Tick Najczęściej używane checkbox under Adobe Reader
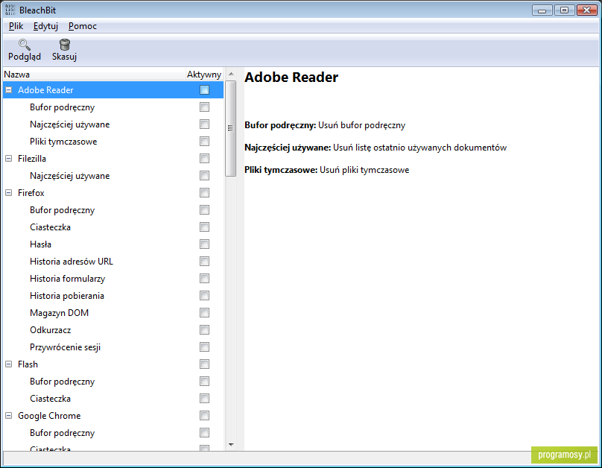This screenshot has height=468, width=602. (205, 124)
